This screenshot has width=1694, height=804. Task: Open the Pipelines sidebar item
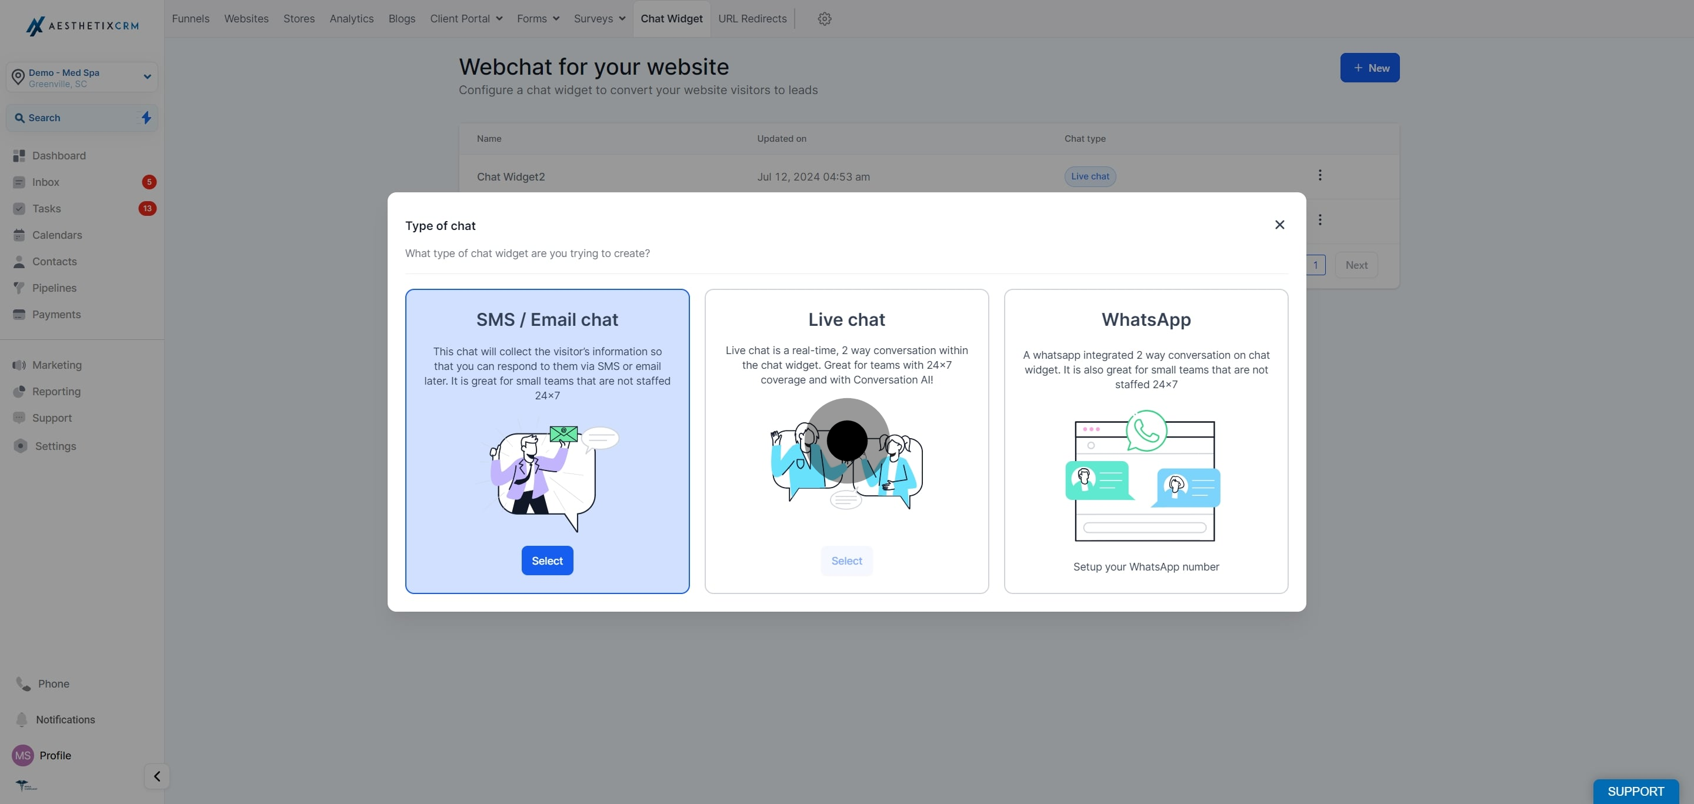(x=54, y=288)
